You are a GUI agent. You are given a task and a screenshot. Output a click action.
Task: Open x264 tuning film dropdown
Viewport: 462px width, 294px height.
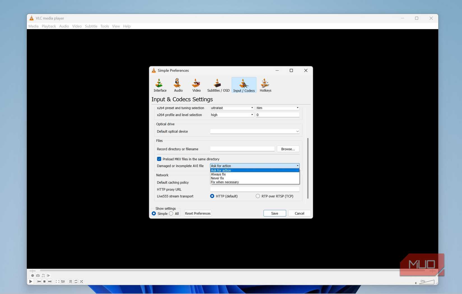click(x=277, y=108)
